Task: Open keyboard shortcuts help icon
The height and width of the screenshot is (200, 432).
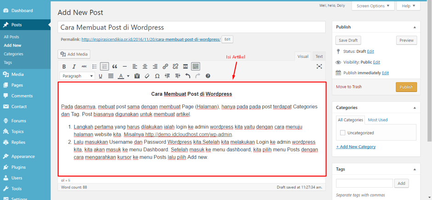Action: 208,76
